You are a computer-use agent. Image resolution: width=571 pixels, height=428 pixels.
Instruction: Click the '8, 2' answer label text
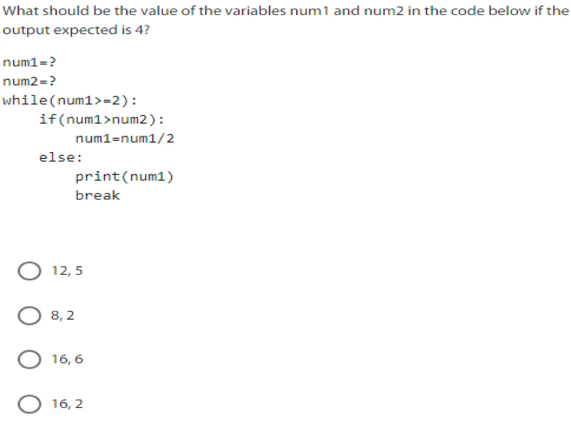click(62, 315)
